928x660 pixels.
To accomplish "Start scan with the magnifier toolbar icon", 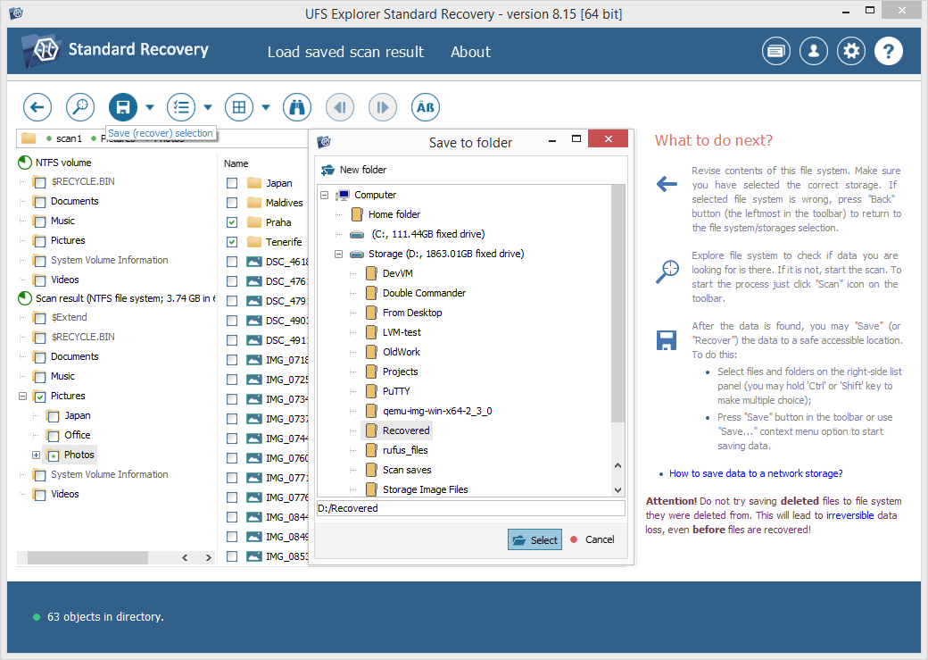I will click(x=80, y=107).
